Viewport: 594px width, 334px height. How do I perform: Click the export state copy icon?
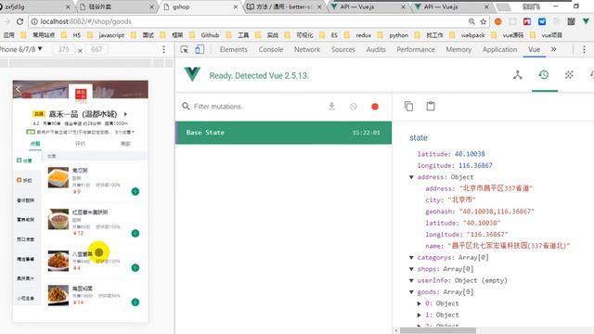(408, 107)
